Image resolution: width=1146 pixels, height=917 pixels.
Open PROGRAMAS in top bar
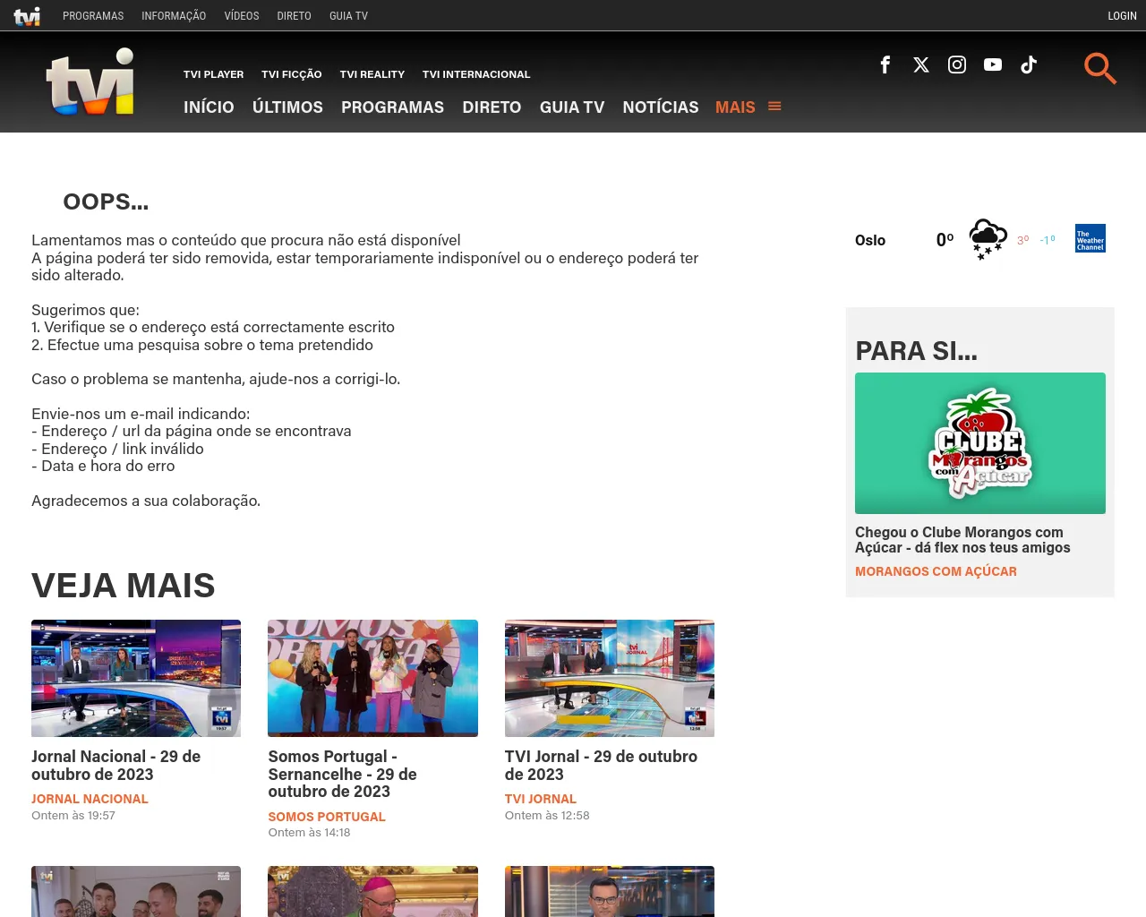pos(93,16)
